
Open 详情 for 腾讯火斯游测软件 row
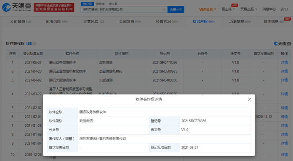tap(284, 80)
